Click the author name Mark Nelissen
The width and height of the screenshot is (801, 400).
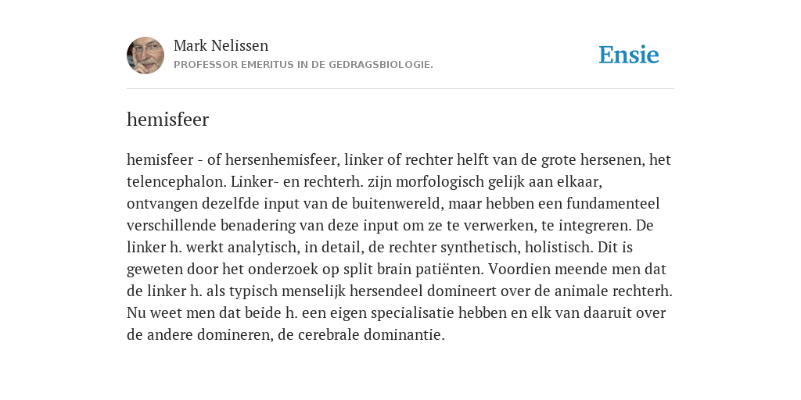click(x=221, y=45)
